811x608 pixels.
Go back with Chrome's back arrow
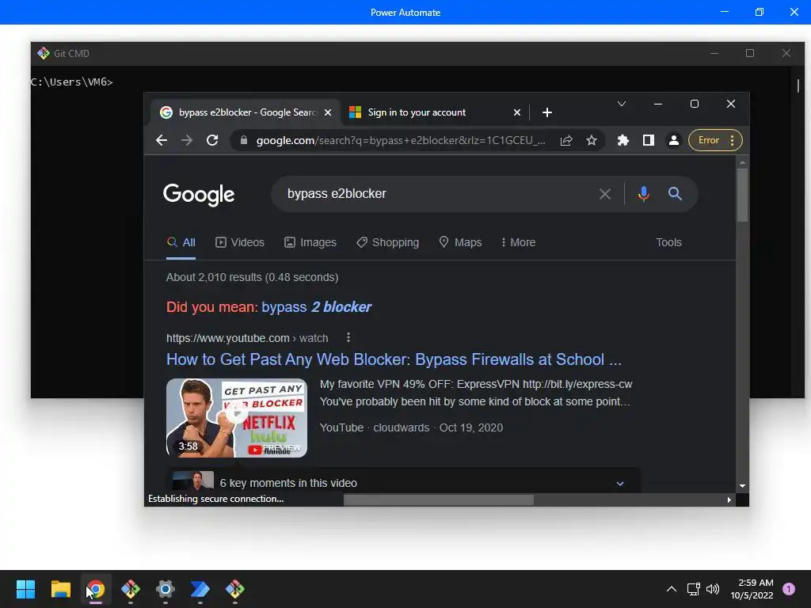point(162,140)
